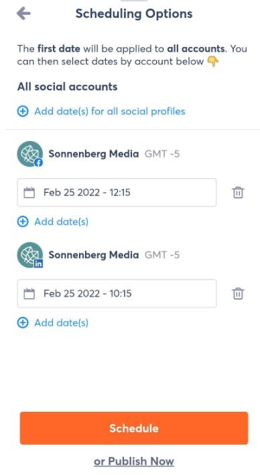Edit the Feb 25 2022 - 10:15 field
Screen dimensions: 260x475
point(117,294)
